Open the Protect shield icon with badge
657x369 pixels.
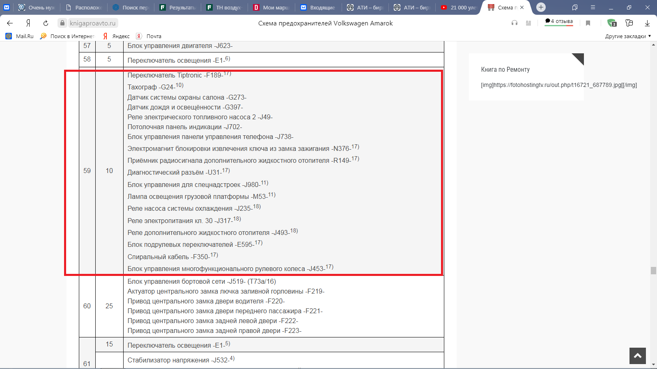tap(612, 23)
